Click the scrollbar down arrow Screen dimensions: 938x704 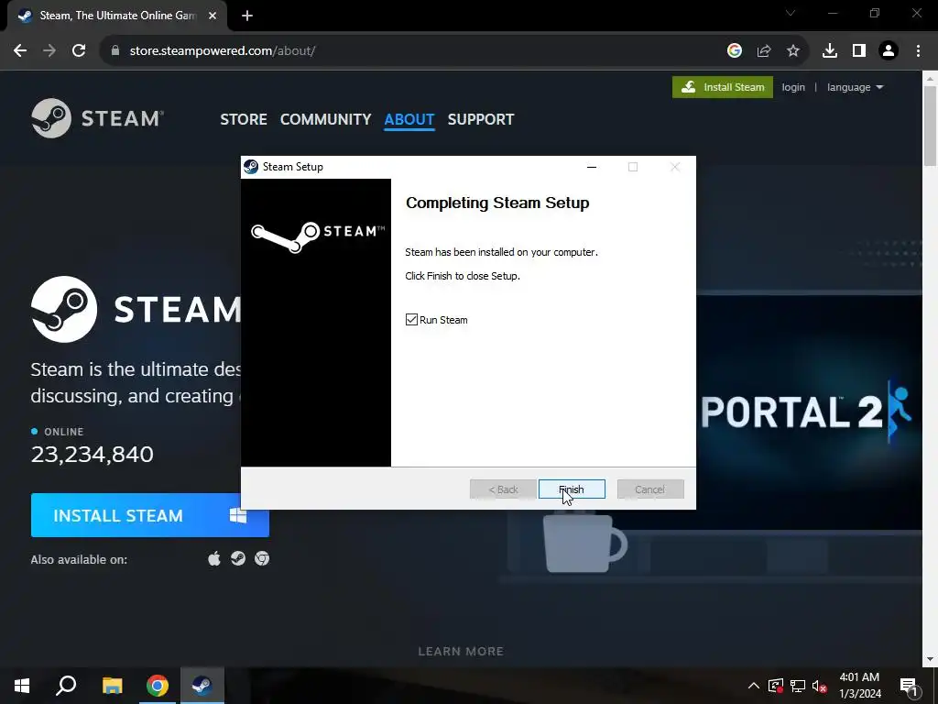click(x=930, y=659)
